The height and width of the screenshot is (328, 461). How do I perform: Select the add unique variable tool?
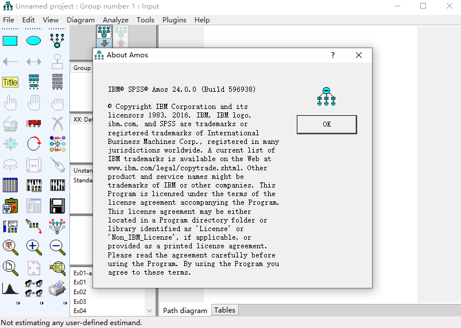pos(57,61)
